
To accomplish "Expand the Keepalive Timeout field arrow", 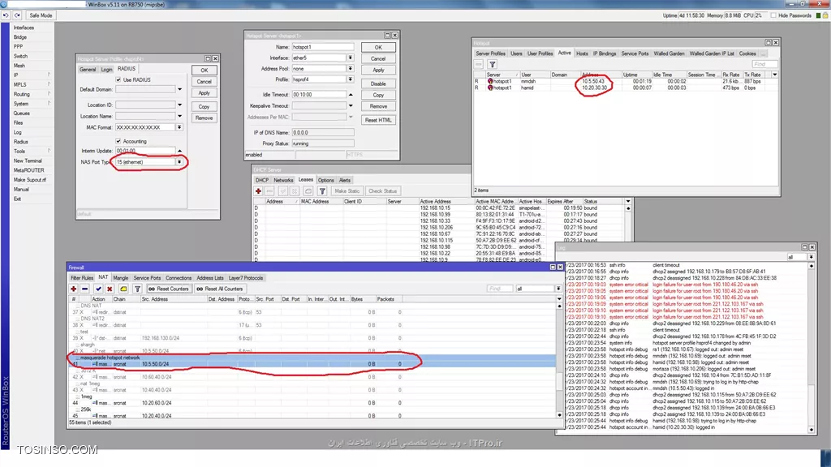I will click(x=351, y=106).
